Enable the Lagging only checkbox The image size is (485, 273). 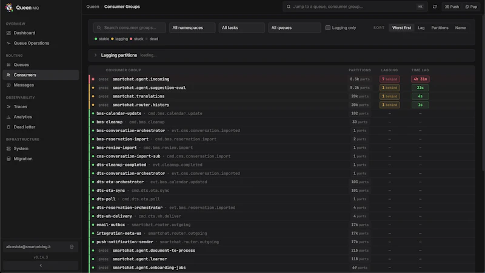tap(328, 28)
